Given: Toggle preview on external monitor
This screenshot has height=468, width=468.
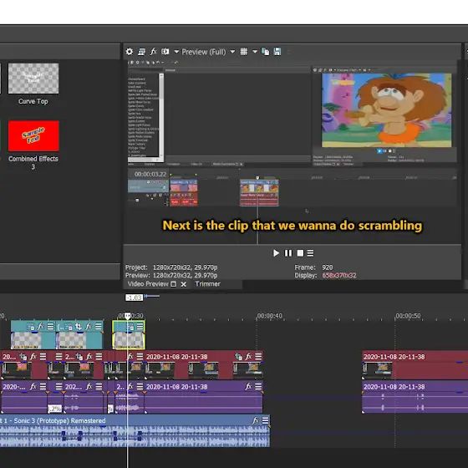Looking at the screenshot, I should (x=141, y=52).
